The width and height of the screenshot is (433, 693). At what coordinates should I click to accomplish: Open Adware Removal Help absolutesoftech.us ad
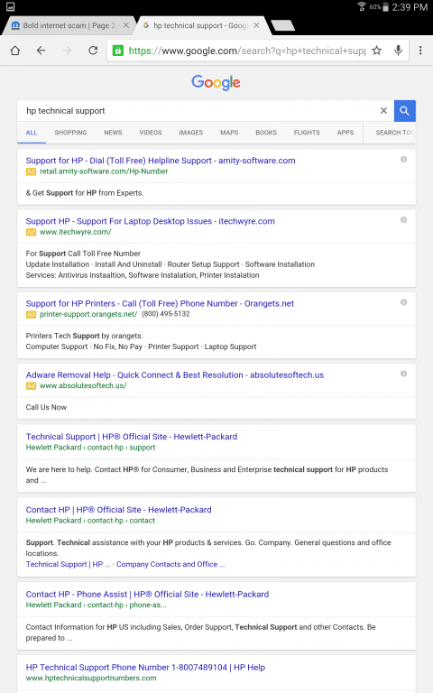(174, 374)
